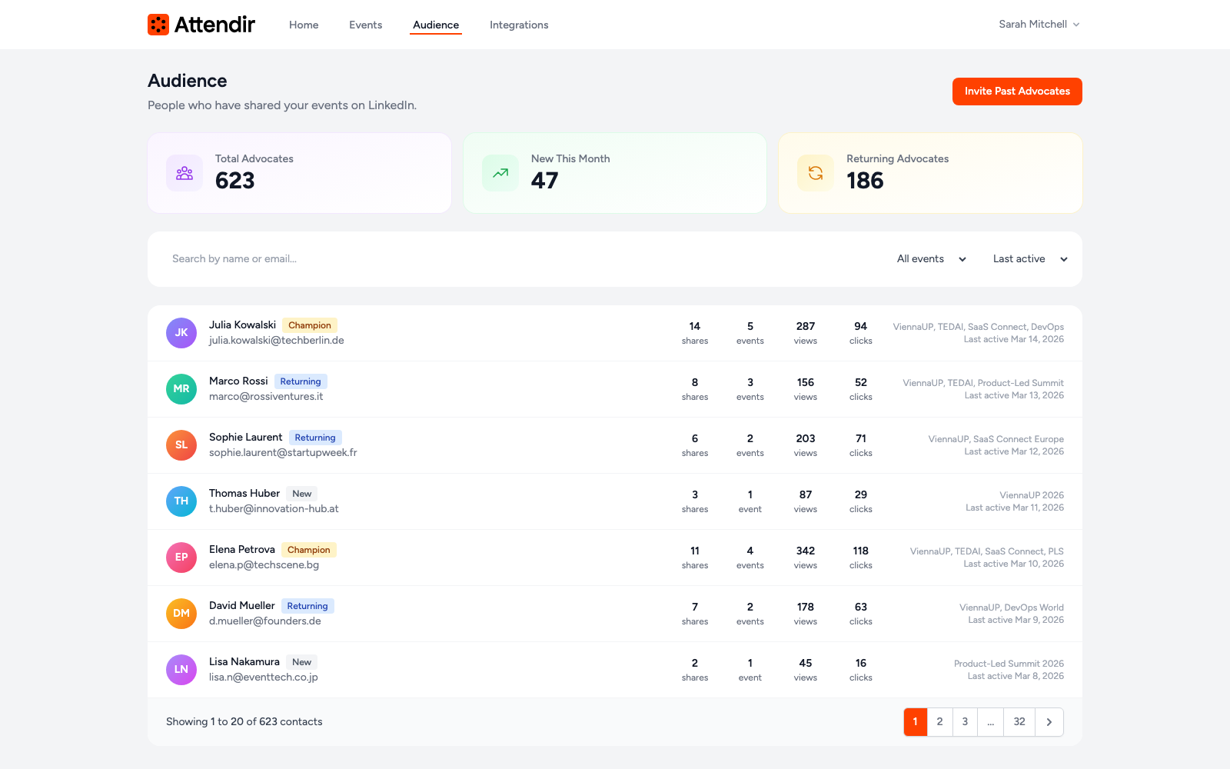Click Invite Past Advocates button

click(x=1017, y=92)
